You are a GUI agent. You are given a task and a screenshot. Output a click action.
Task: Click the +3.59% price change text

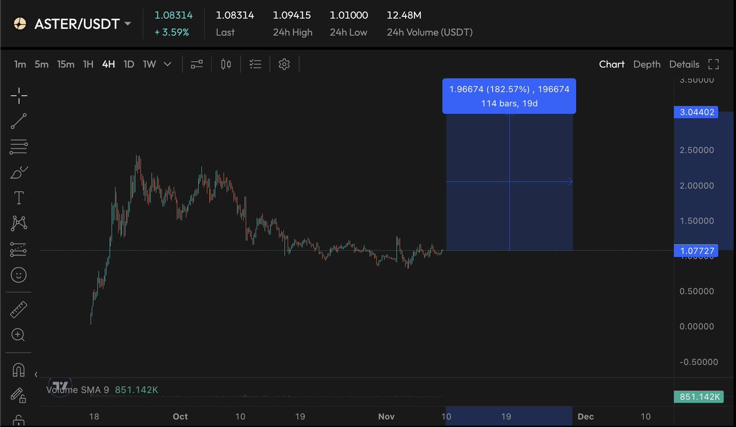[x=172, y=32]
